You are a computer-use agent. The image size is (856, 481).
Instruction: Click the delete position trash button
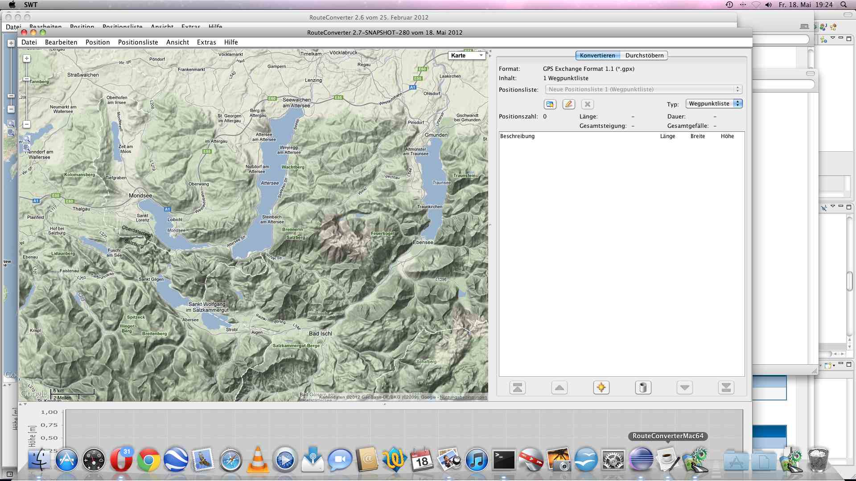pyautogui.click(x=643, y=387)
